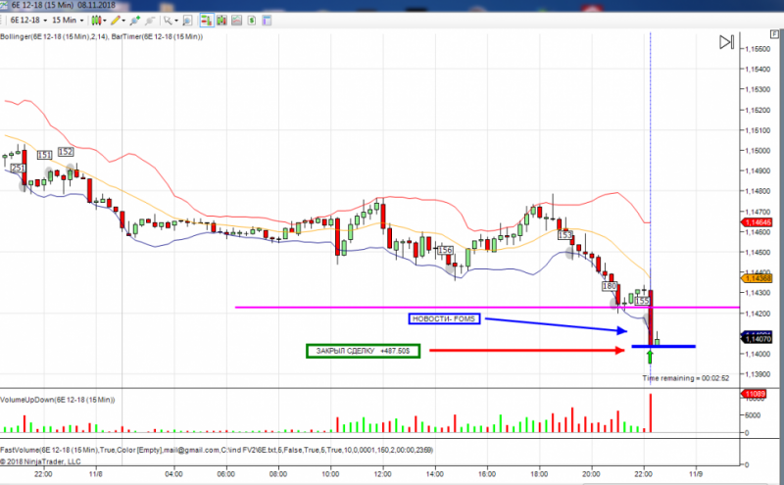This screenshot has width=784, height=485.
Task: Click the orange 1,14368 price marker
Action: (x=758, y=278)
